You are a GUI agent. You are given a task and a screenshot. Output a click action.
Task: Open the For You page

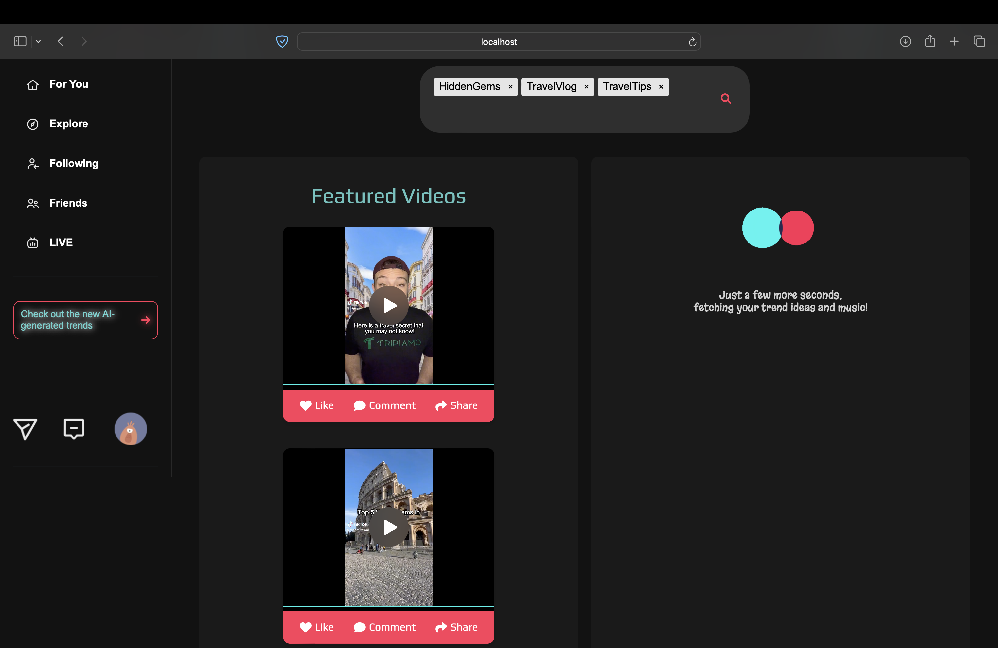68,84
